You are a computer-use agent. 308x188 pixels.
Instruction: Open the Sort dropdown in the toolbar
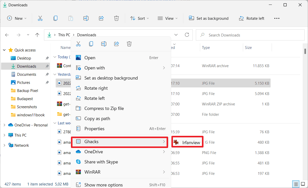pyautogui.click(x=139, y=18)
